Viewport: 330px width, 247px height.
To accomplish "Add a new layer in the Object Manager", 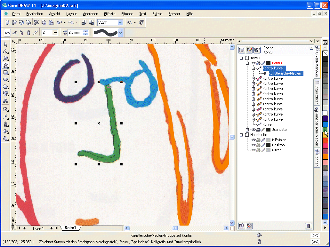I will tap(241, 226).
